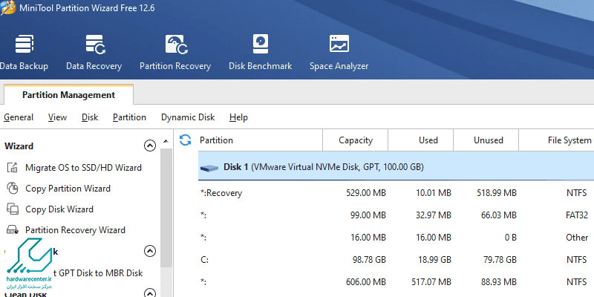Click the 32.97 MB used value
Screen dimensions: 594x297
tap(434, 215)
